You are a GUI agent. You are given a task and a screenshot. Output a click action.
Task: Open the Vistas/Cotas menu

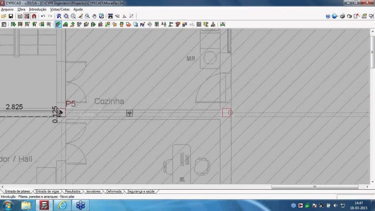coord(59,9)
